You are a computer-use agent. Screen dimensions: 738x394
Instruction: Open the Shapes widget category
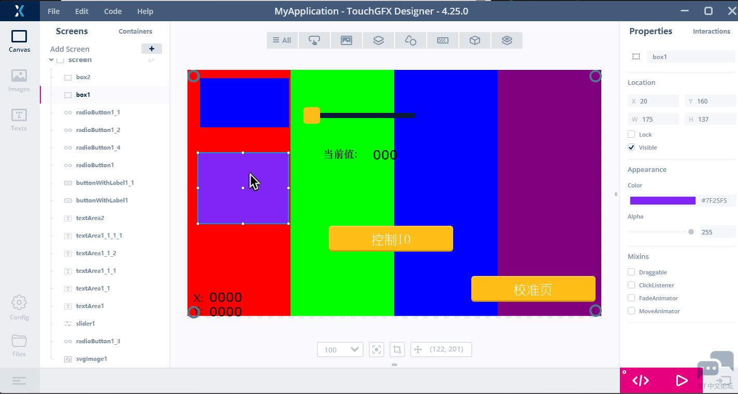coord(411,40)
